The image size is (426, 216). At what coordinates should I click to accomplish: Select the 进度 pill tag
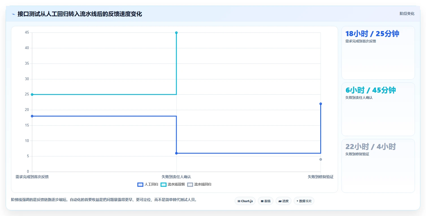tap(284, 201)
